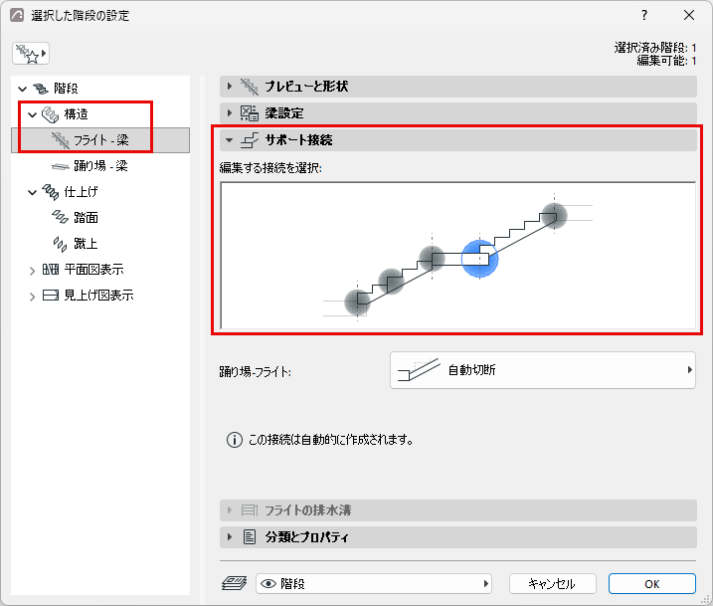
Task: Confirm settings with the OK button
Action: pyautogui.click(x=652, y=584)
